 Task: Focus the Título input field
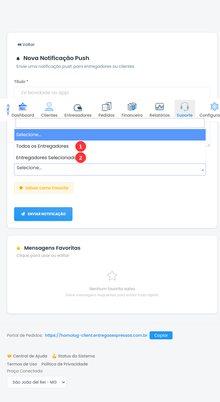pos(112,93)
